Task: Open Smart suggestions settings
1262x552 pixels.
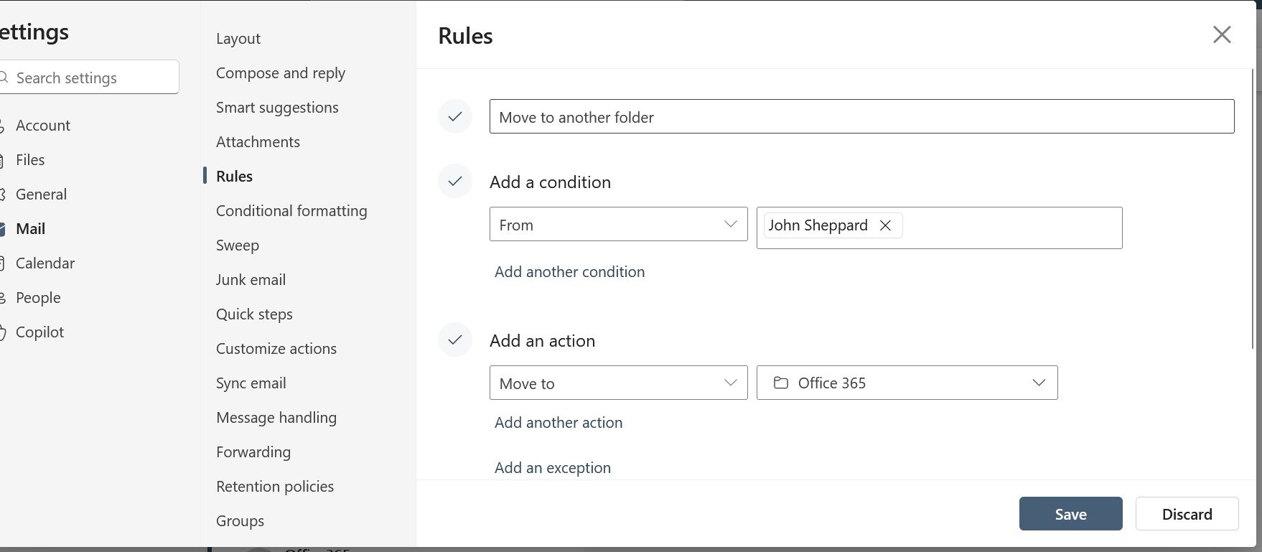Action: (277, 108)
